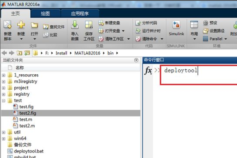Screen dimensions: 237x158
Task: Click New Variable (新建变量) button
Action: click(x=109, y=23)
